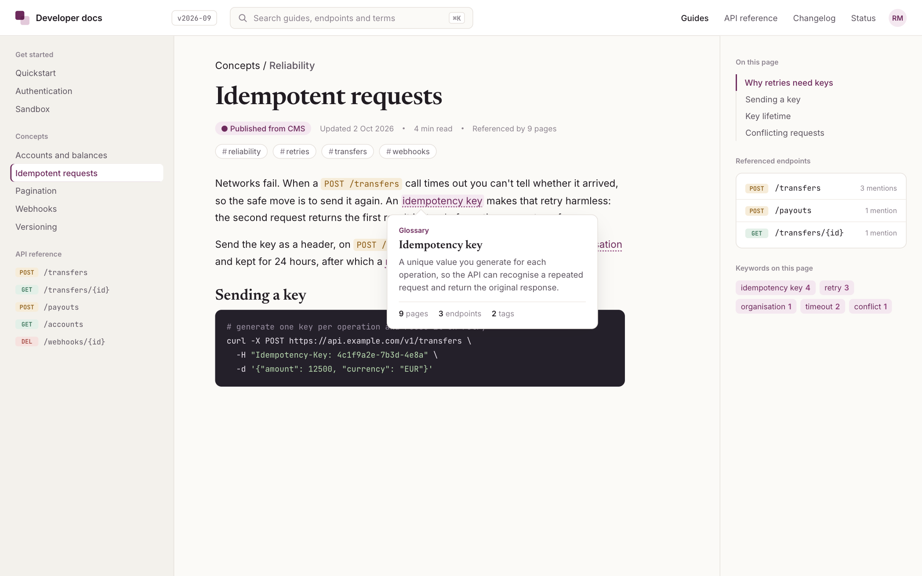The image size is (922, 576).
Task: Open the API reference nav item
Action: point(751,18)
